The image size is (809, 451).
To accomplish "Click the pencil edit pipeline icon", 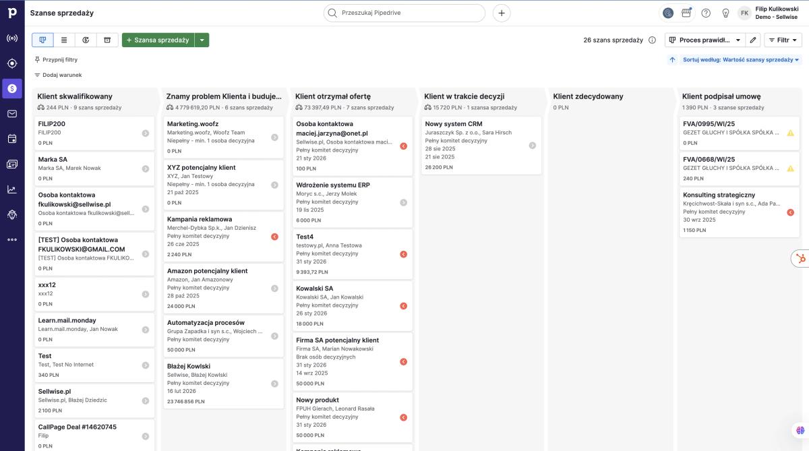I will coord(754,40).
